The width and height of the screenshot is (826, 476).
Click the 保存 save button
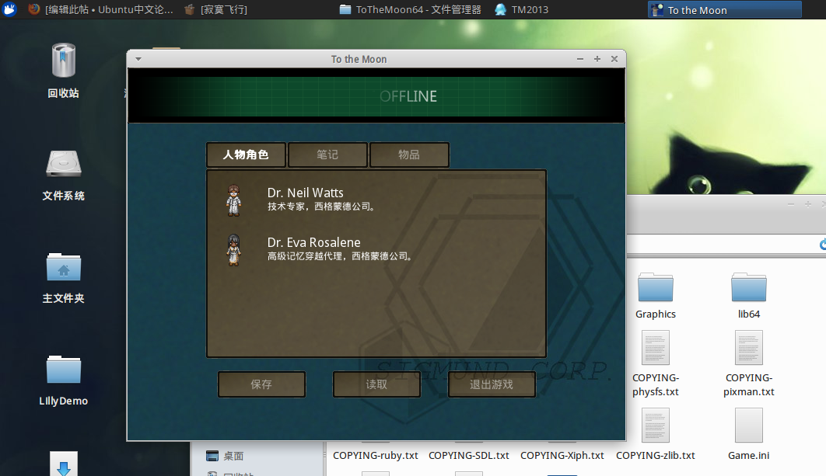click(x=262, y=384)
